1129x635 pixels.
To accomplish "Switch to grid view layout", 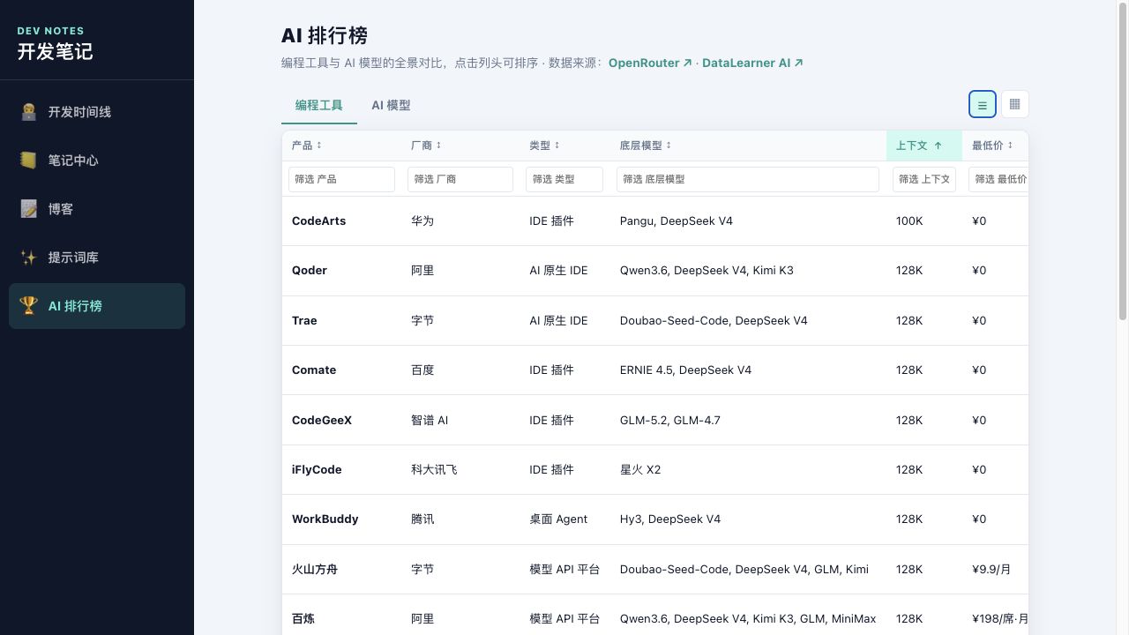I will coord(1014,104).
